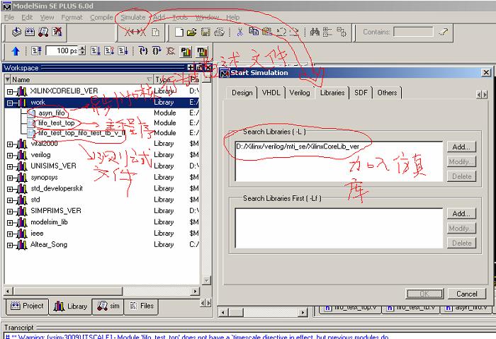496x339 pixels.
Task: Click the blue Environment Up arrow icon
Action: tap(16, 51)
